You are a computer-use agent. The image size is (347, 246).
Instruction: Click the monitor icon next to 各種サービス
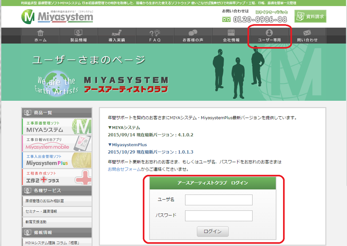click(x=27, y=190)
